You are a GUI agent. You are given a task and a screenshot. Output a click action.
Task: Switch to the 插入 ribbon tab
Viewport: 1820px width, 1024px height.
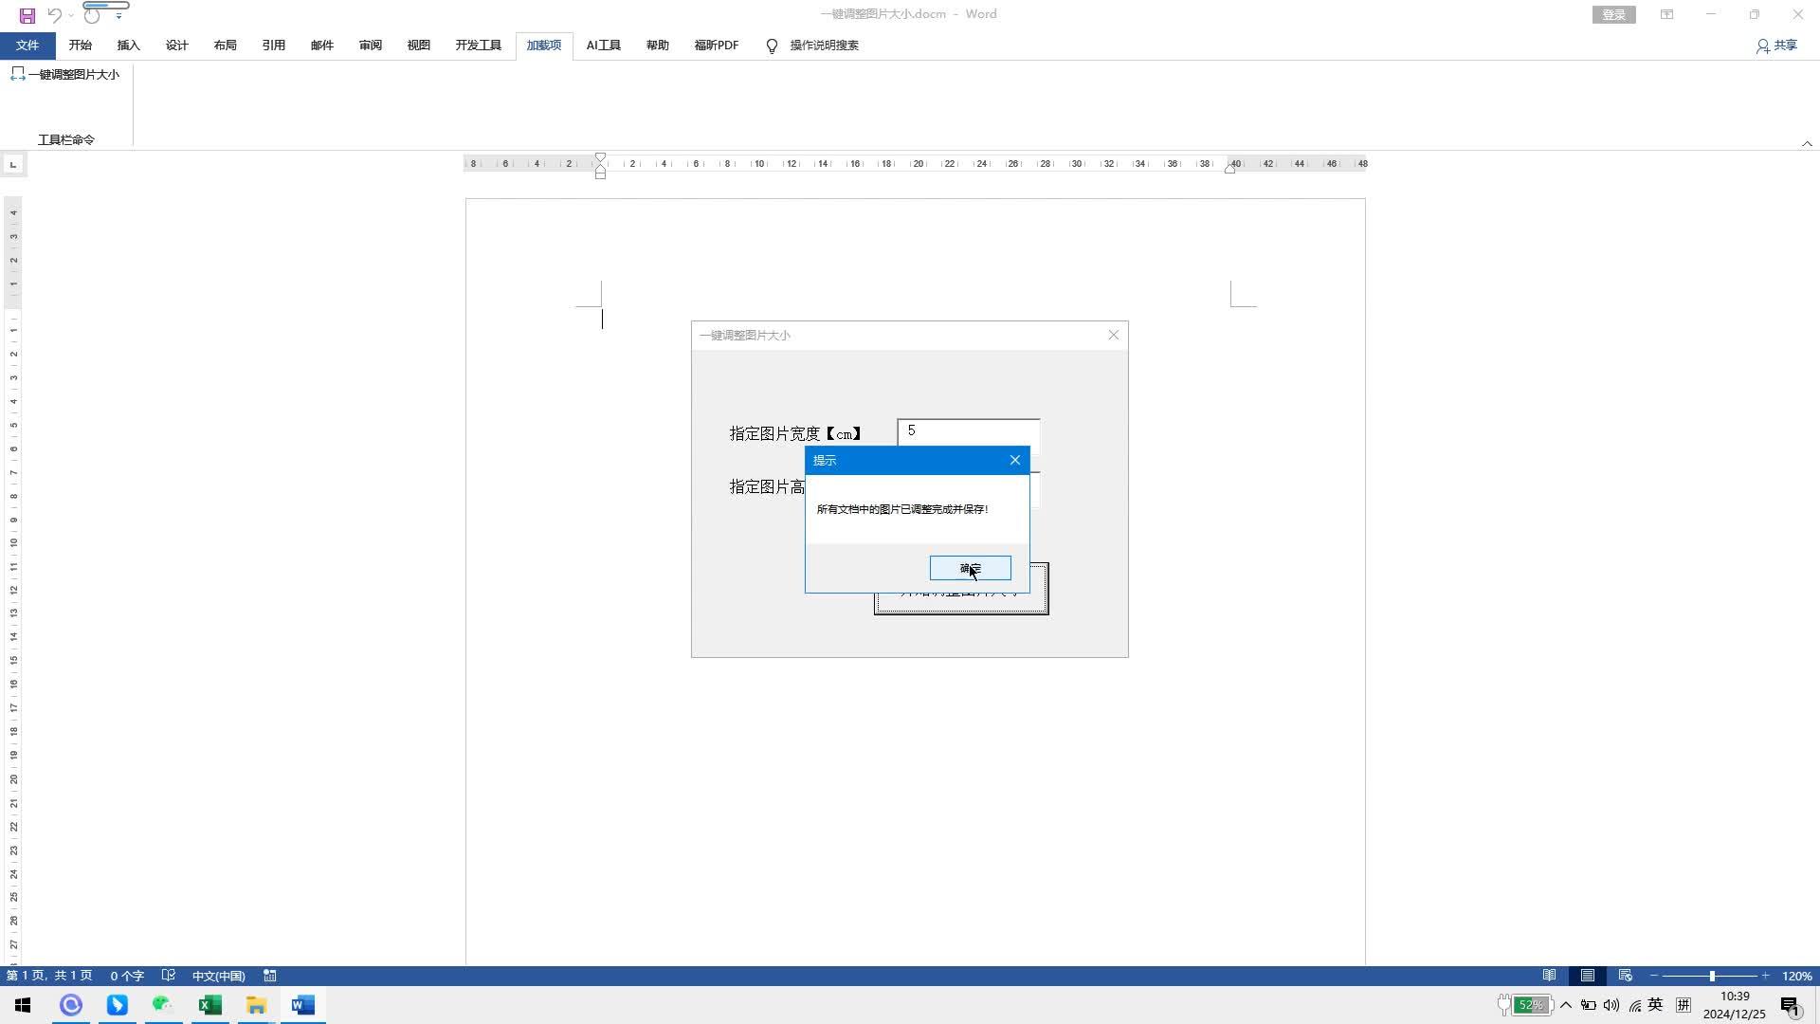coord(128,46)
